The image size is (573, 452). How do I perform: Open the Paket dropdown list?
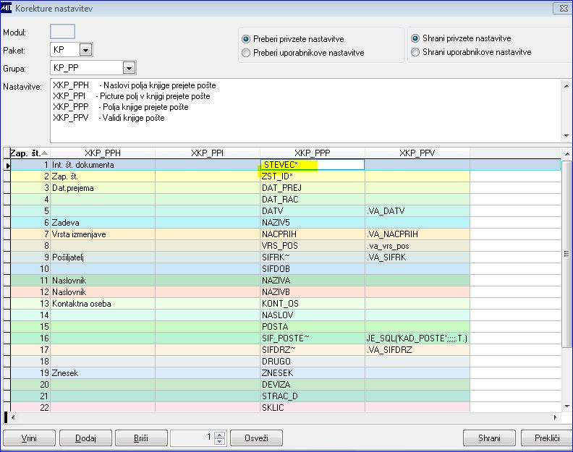pos(85,51)
